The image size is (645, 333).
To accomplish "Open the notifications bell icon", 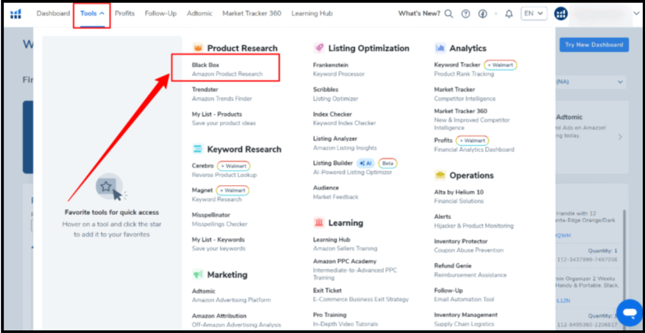I will 509,14.
